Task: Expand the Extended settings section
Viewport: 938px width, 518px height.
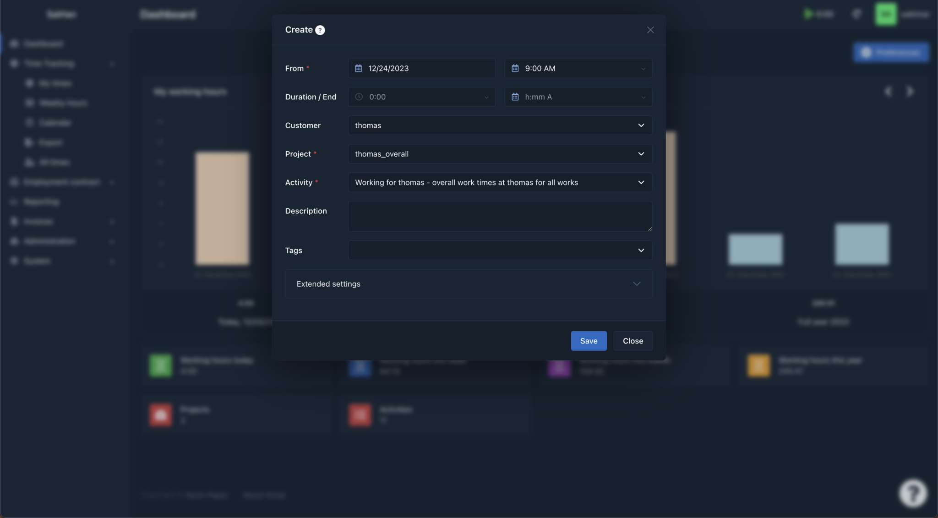Action: [x=468, y=284]
